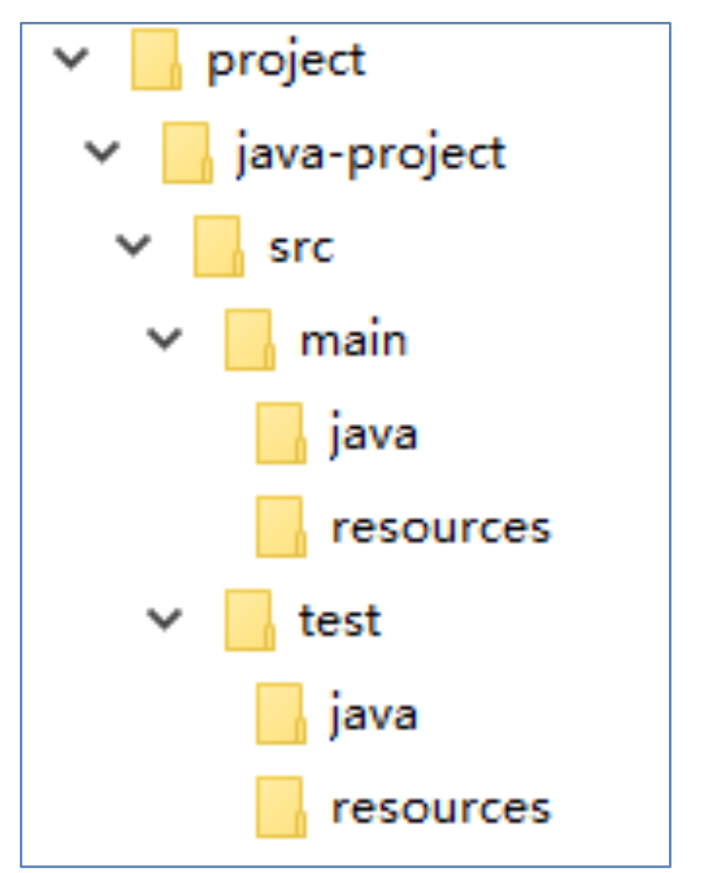
Task: Click the project root folder icon
Action: pyautogui.click(x=156, y=60)
